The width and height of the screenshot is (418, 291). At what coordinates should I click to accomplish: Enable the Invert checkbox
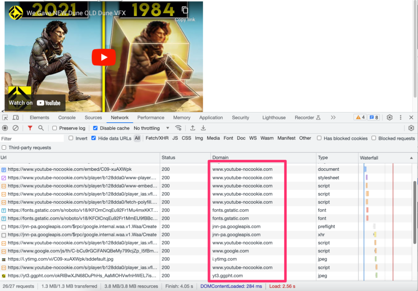(71, 138)
